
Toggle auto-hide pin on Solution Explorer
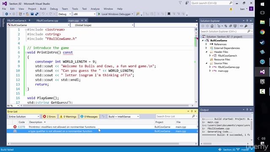pyautogui.click(x=247, y=21)
